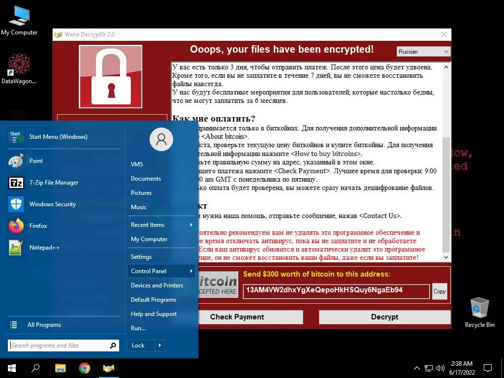Screen dimensions: 504x378
Task: Click the Check Payment button
Action: coord(251,317)
